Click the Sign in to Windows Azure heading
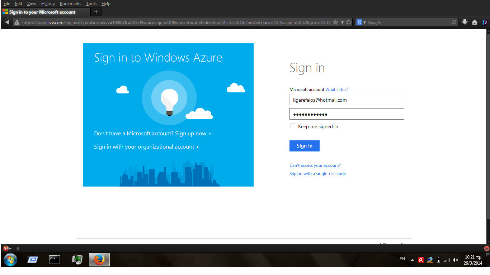Screen dimensions: 490x275 (x=158, y=58)
